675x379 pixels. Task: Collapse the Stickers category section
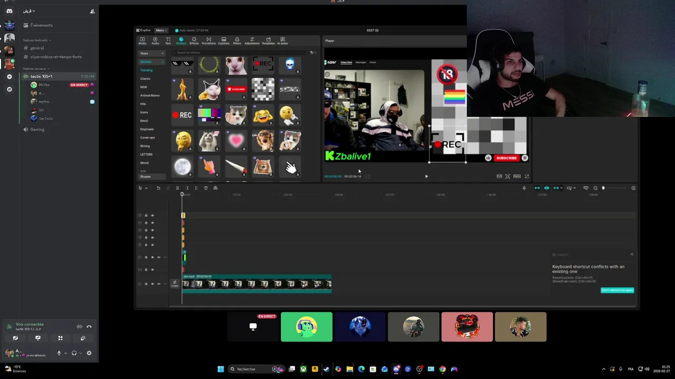coord(152,62)
